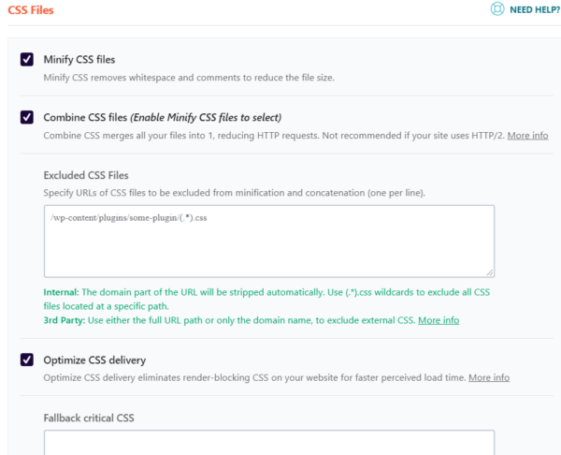Click the 3rd Party hint label
The image size is (561, 455).
(65, 320)
